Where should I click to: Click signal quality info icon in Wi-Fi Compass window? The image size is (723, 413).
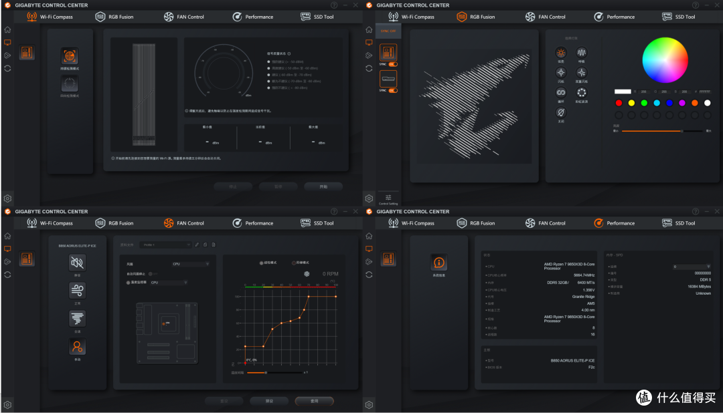[289, 53]
